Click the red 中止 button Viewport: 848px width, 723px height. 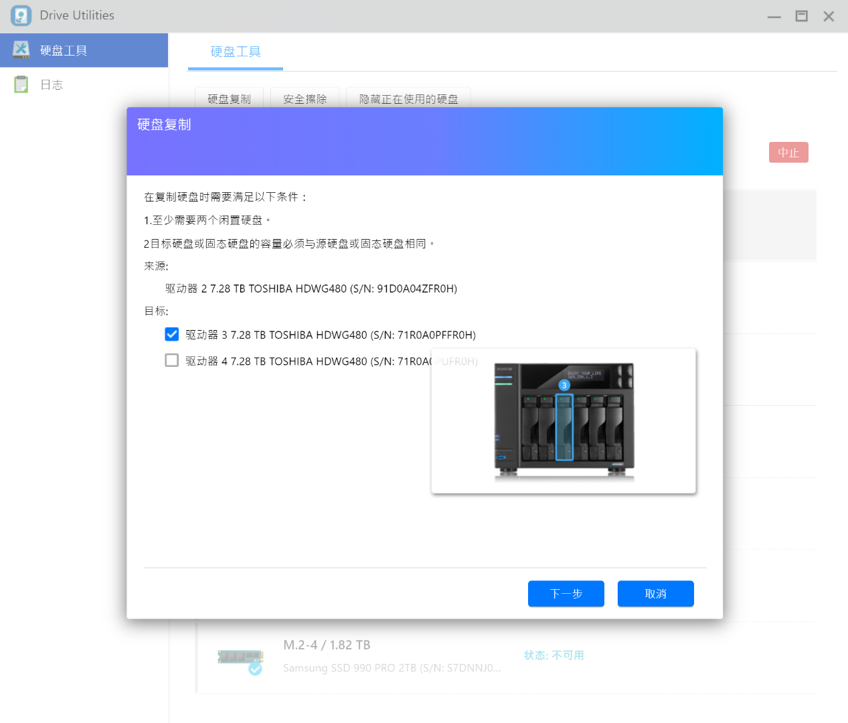point(788,153)
